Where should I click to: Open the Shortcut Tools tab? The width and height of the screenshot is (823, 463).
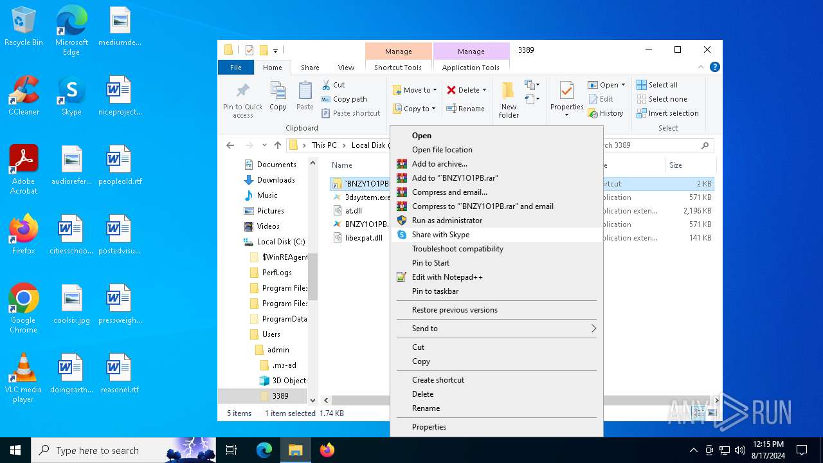(398, 68)
